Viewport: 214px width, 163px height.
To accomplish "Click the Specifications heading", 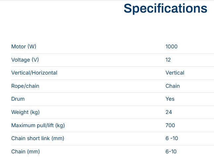I will coord(165,9).
